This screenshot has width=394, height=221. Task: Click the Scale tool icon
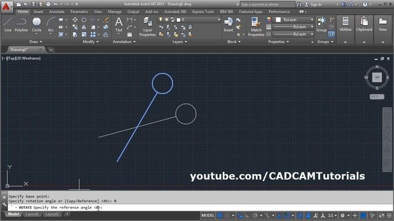[84, 34]
